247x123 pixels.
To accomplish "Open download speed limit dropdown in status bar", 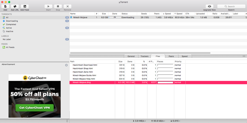I will (x=139, y=121).
